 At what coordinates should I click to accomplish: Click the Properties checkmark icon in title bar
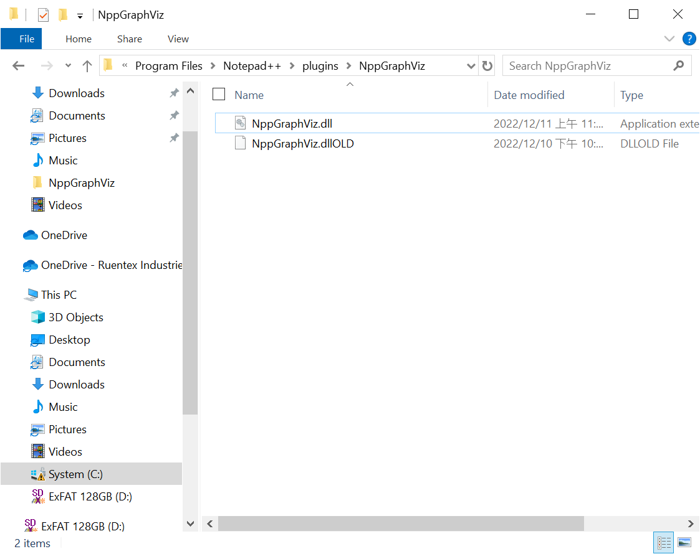click(x=43, y=15)
